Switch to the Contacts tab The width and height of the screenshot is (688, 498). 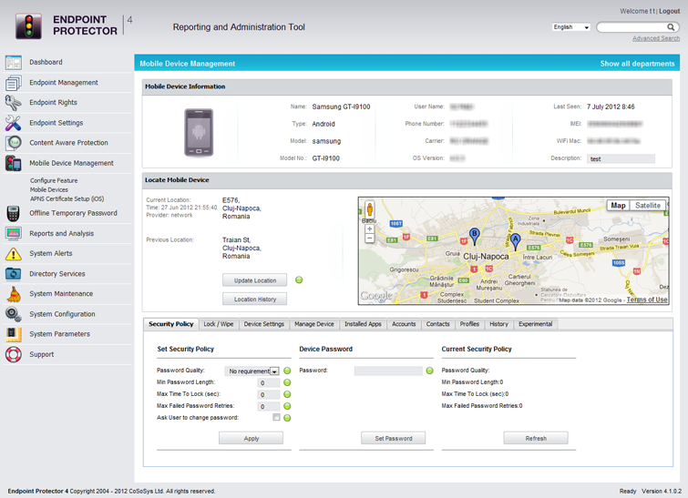438,324
